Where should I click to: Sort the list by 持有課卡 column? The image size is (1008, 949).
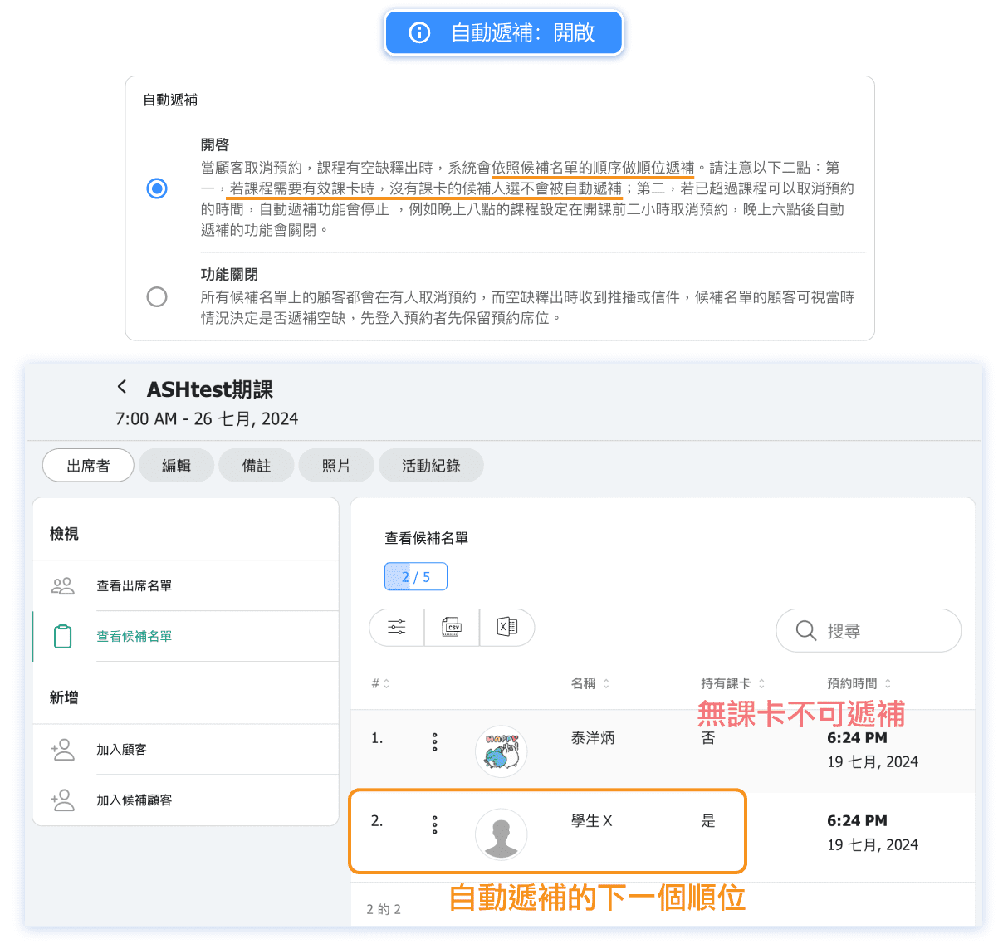[x=732, y=684]
